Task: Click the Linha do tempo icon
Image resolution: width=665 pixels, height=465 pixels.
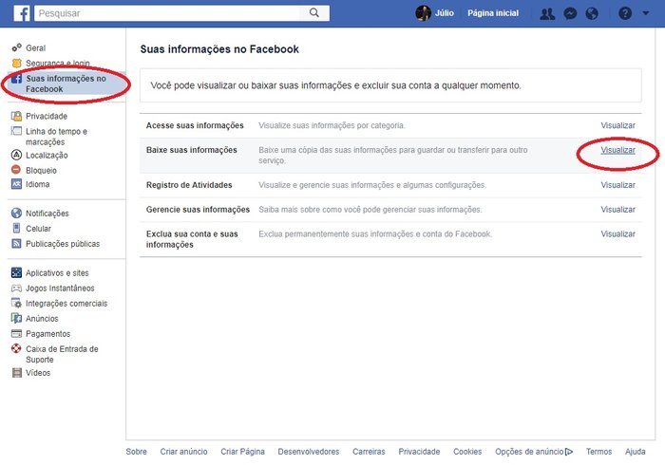Action: coord(16,131)
